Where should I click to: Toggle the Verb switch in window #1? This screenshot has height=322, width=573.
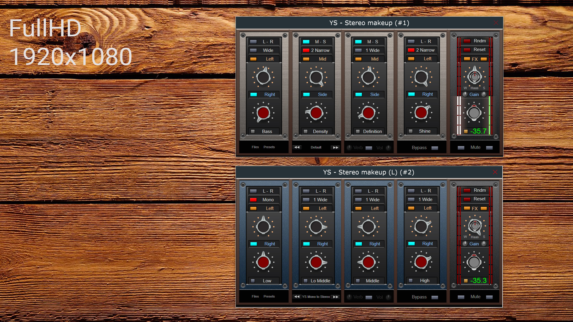click(x=369, y=148)
